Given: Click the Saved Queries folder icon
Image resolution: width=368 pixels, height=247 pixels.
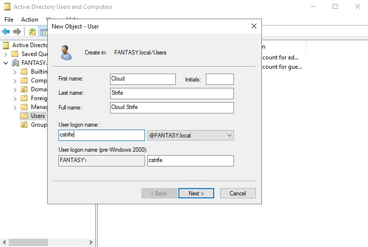Looking at the screenshot, I should (15, 54).
